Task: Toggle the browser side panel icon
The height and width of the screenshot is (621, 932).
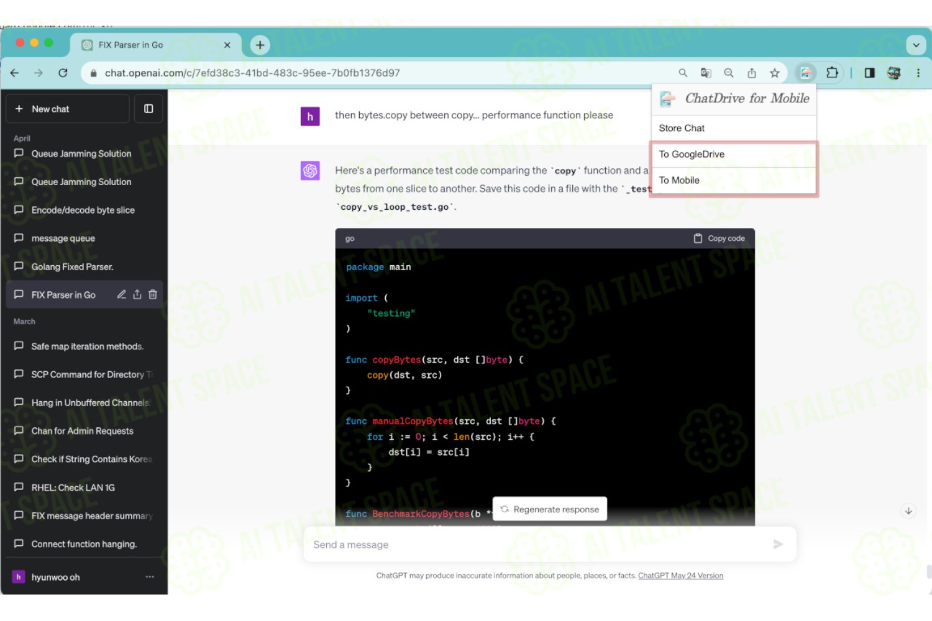Action: [x=870, y=73]
